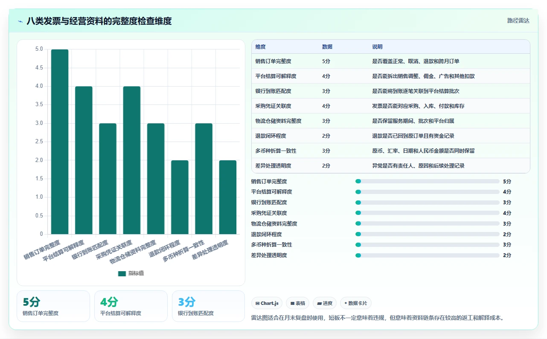Click the 退款闭环程度 progress bar
Image resolution: width=547 pixels, height=339 pixels.
point(427,234)
